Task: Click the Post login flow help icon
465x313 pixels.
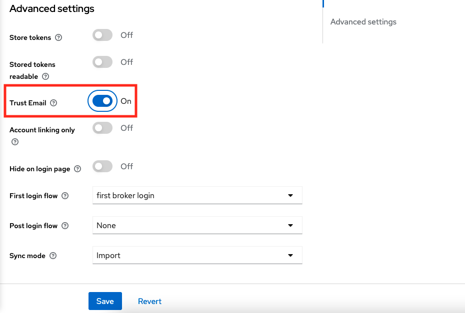Action: [x=65, y=226]
